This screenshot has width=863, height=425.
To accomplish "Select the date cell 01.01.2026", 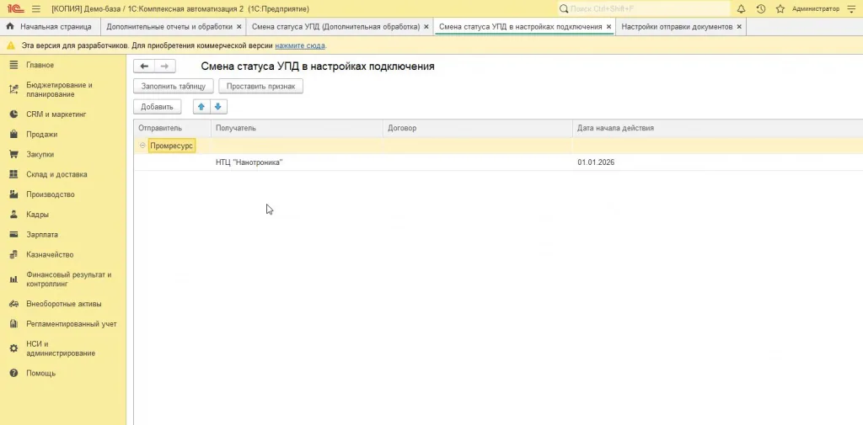I will (x=718, y=162).
